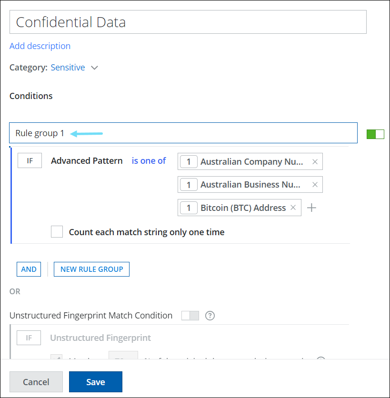
Task: Enable the Unstructured Fingerprint Match Condition toggle
Action: pos(190,316)
